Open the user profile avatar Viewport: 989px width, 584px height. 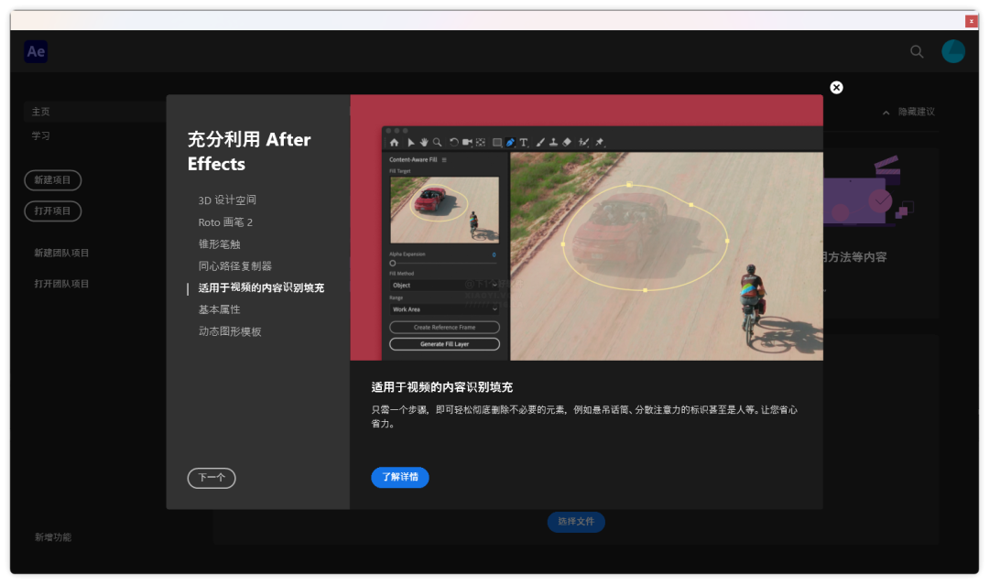(x=953, y=52)
